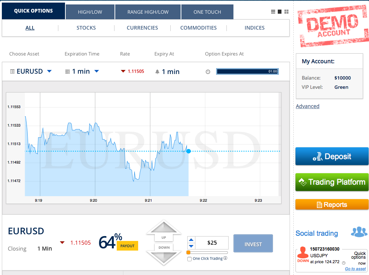Image resolution: width=369 pixels, height=275 pixels.
Task: Follow the Go to asset link
Action: [x=355, y=269]
